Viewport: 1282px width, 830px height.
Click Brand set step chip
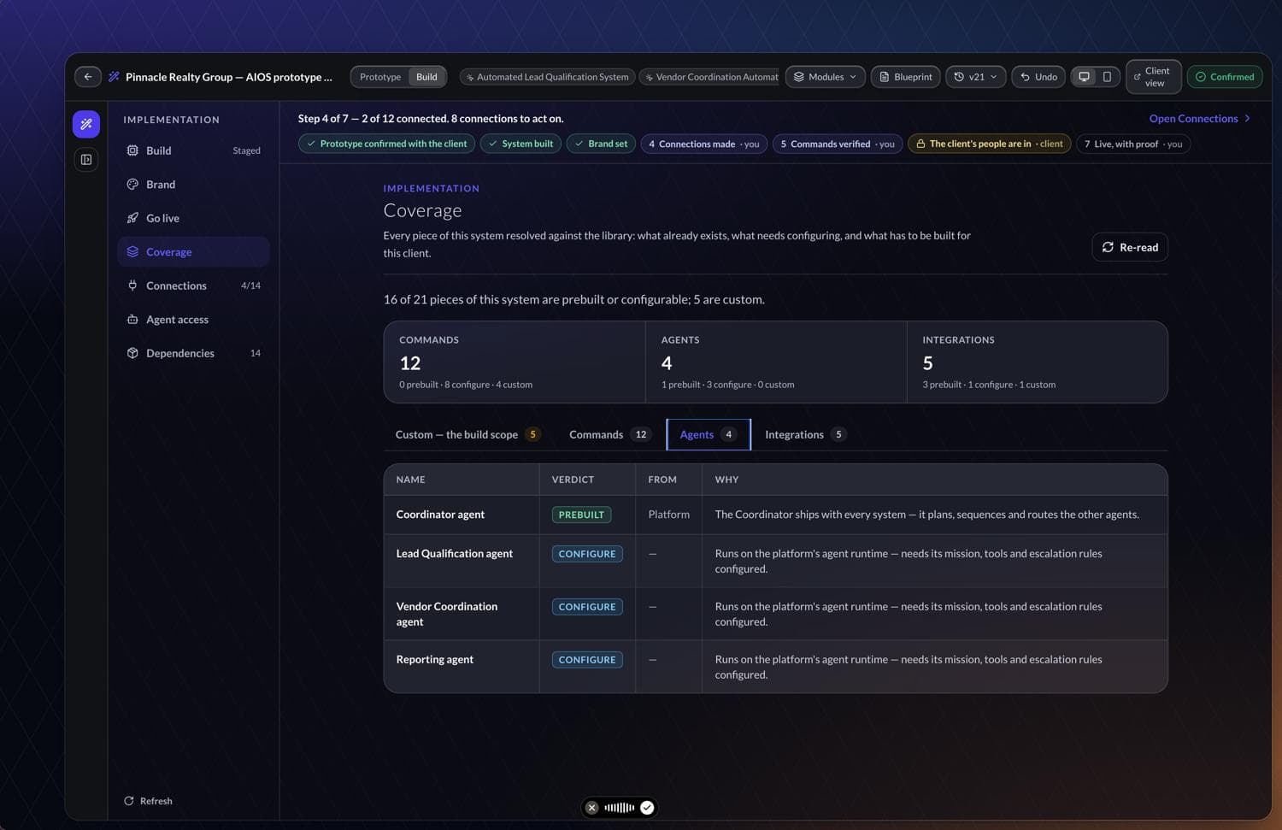coord(601,144)
